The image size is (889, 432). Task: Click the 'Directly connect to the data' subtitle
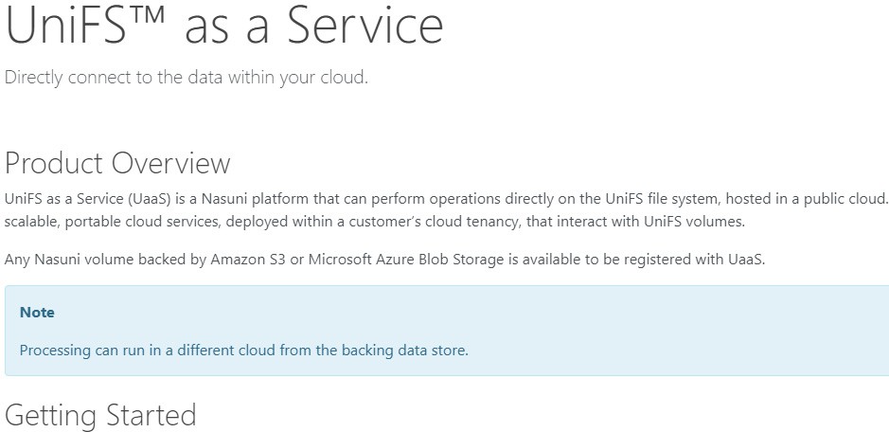(x=187, y=77)
